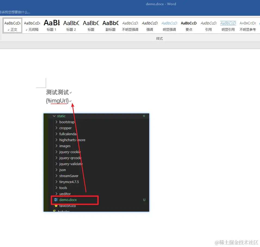This screenshot has height=247, width=260.
Task: Expand the jquery-cookie folder chevron
Action: (x=56, y=152)
